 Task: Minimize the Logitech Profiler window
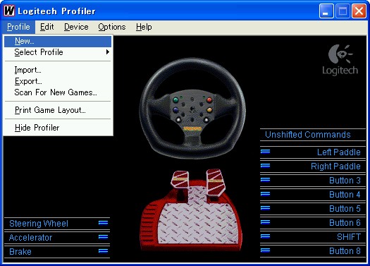coord(326,11)
